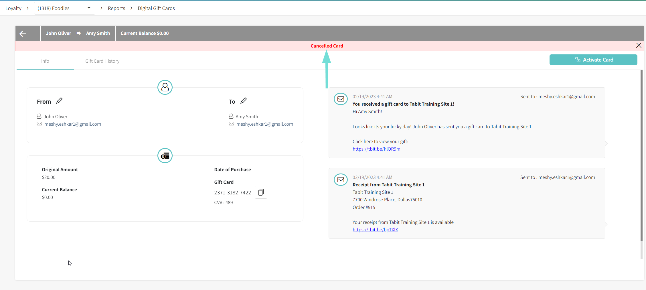Copy gift card number with the clipboard icon
Image resolution: width=646 pixels, height=290 pixels.
pyautogui.click(x=261, y=192)
